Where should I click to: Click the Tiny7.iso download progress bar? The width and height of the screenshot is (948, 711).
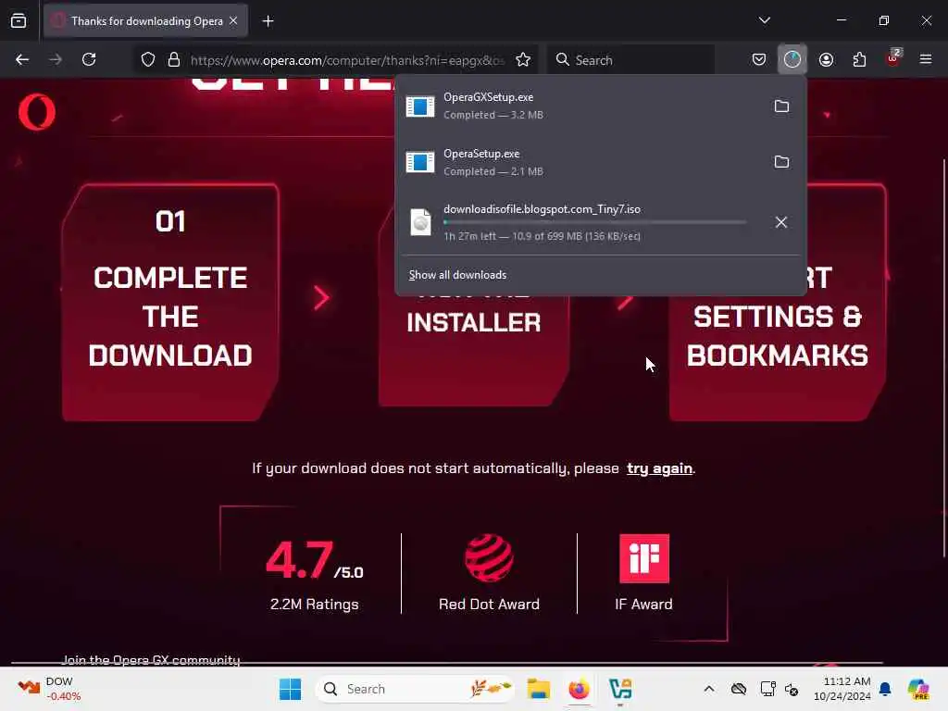pyautogui.click(x=595, y=222)
